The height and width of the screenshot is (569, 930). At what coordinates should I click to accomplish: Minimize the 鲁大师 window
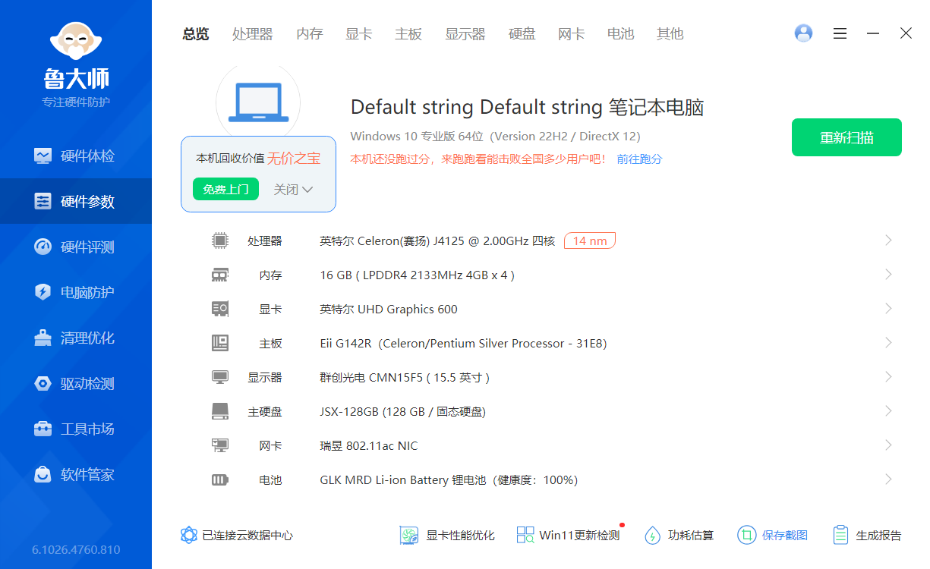(x=873, y=33)
